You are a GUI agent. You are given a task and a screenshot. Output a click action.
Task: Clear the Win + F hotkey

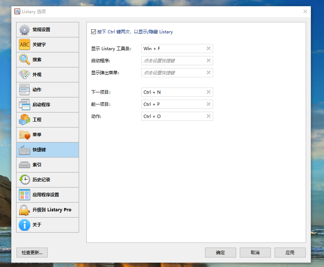208,48
